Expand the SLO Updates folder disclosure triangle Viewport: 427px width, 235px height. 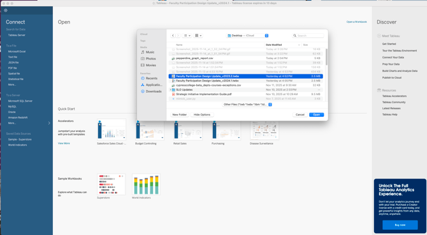pos(170,90)
